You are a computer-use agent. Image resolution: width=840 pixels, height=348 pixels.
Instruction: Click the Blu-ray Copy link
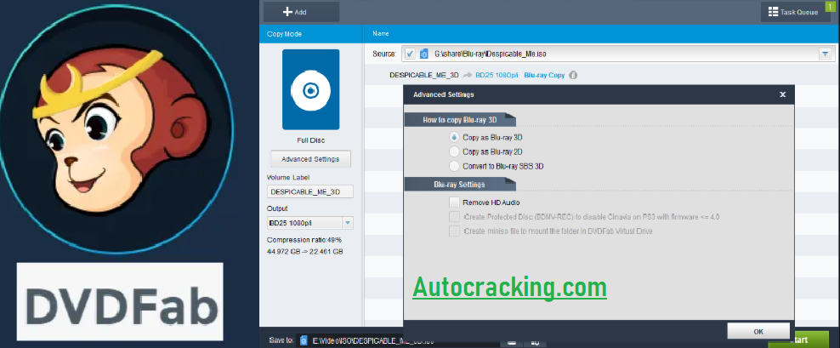coord(544,75)
